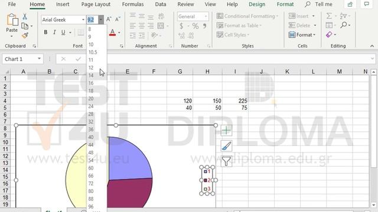Image resolution: width=378 pixels, height=212 pixels.
Task: Open the File tab
Action: [x=12, y=4]
